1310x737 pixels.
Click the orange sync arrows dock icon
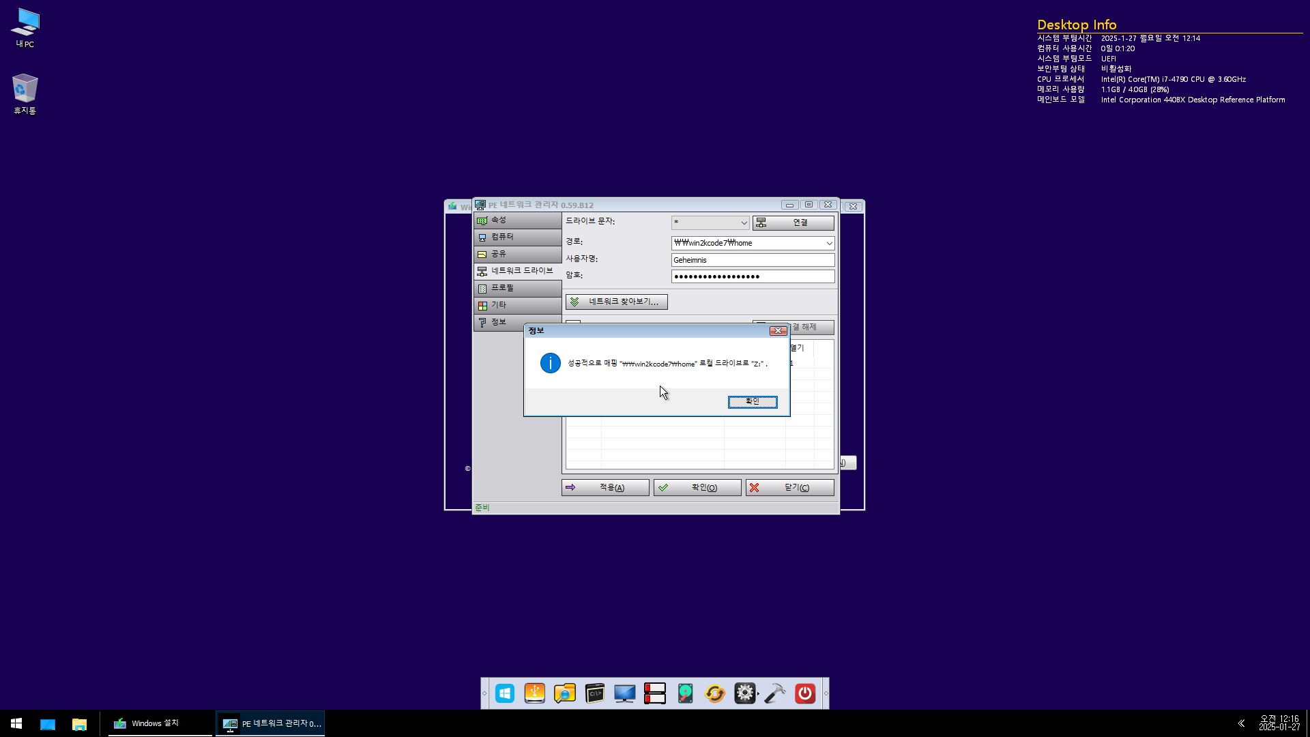714,694
